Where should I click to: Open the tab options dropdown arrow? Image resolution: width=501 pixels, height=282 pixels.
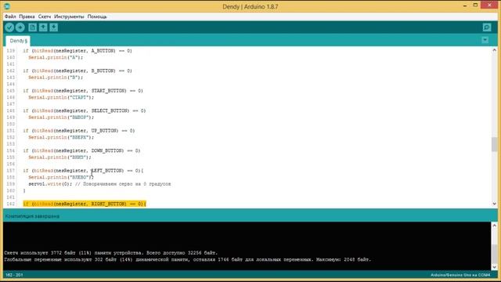pos(485,40)
